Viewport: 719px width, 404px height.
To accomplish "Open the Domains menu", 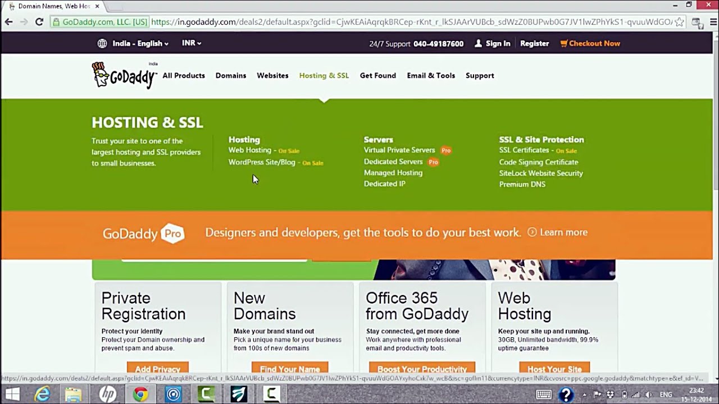I will coord(231,75).
